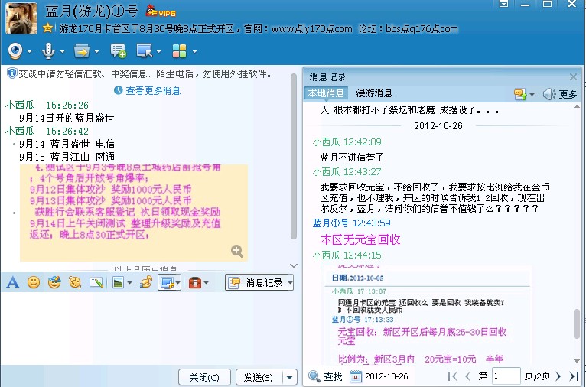Insert picture using image icon
Image resolution: width=586 pixels, height=387 pixels.
pos(118,283)
